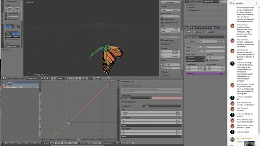Select Cursor stroke placement button

coord(16,34)
